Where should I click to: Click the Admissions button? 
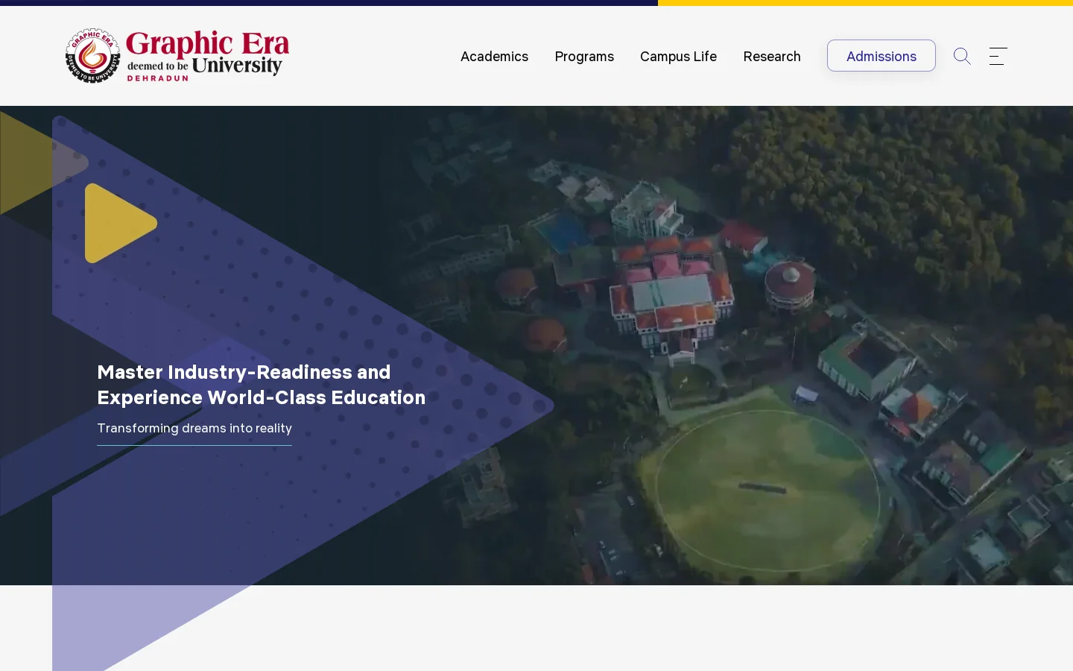pos(881,56)
